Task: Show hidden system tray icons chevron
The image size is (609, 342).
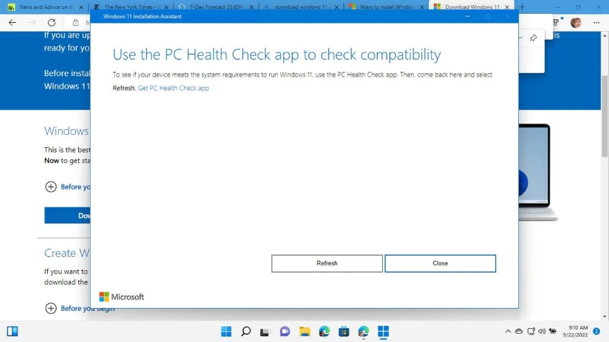Action: click(508, 331)
